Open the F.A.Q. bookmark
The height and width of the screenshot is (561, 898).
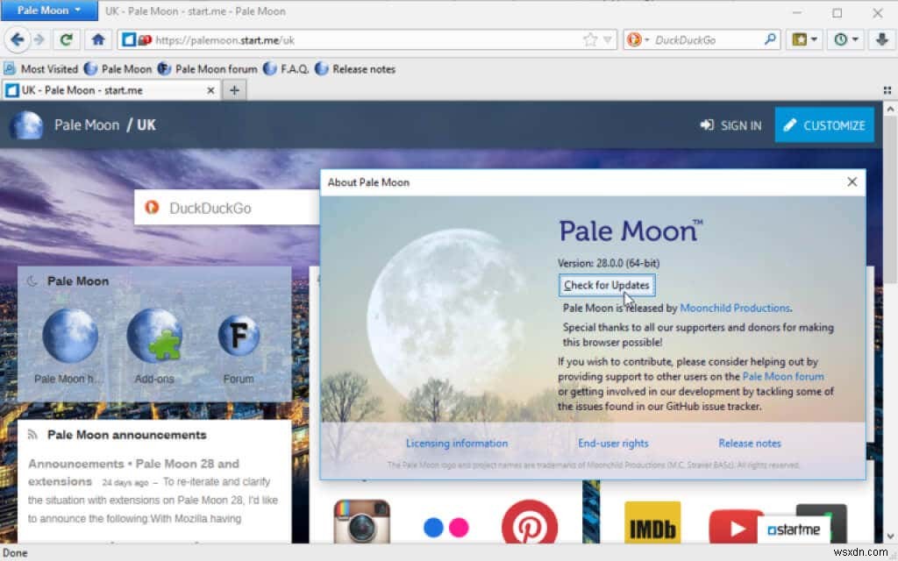[x=286, y=69]
